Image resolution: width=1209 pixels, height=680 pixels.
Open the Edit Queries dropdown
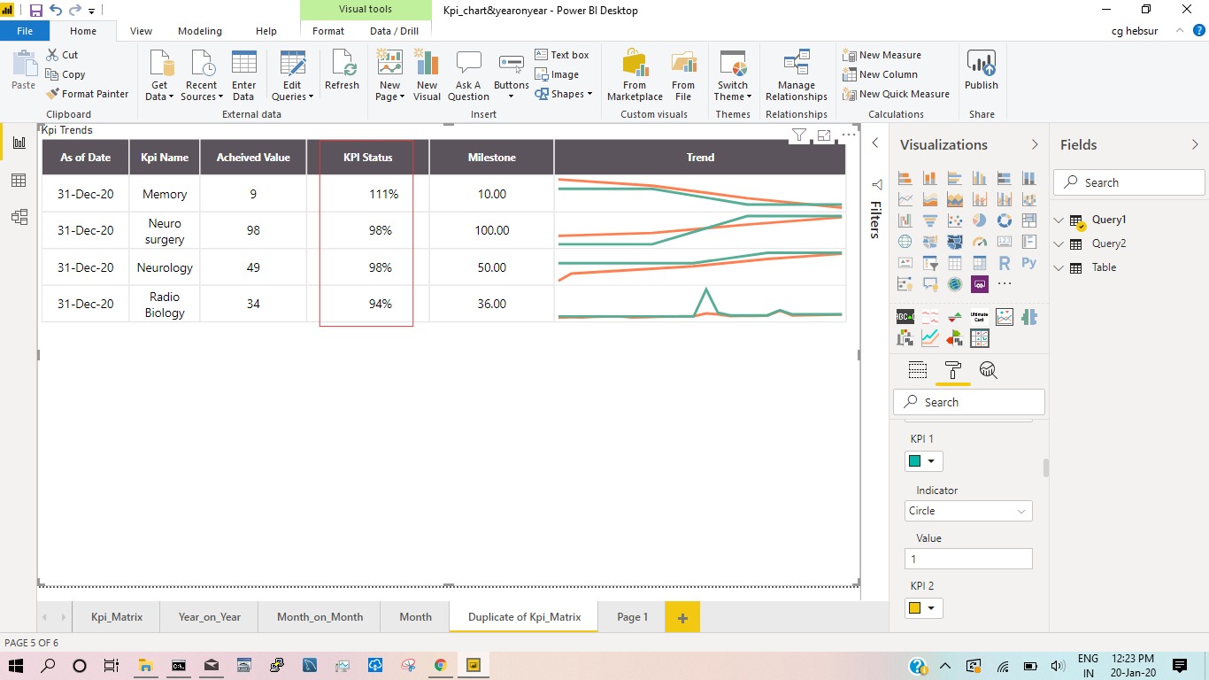click(x=292, y=74)
